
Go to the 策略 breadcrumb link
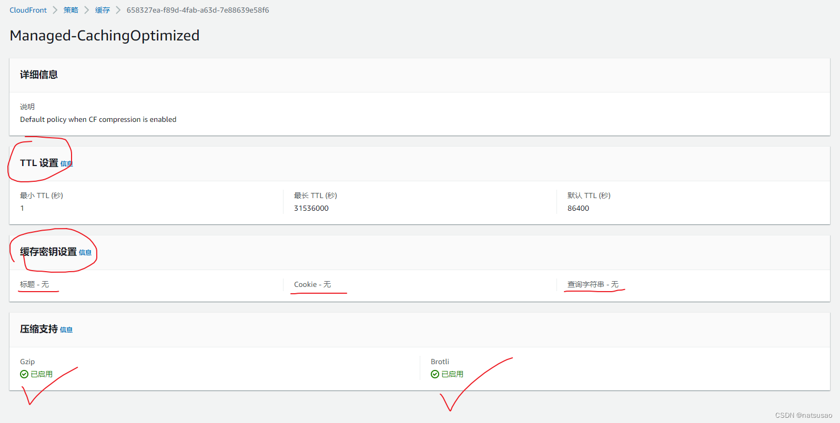71,10
